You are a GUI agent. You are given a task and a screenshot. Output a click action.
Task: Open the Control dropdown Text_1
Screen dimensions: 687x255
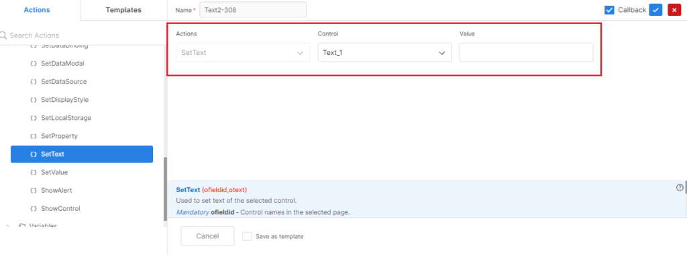click(384, 52)
